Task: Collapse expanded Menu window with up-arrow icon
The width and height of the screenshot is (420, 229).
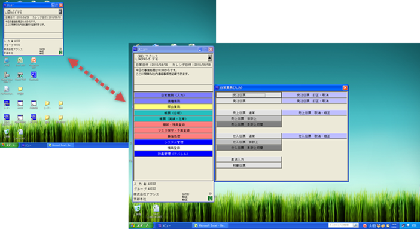Action: (210, 58)
